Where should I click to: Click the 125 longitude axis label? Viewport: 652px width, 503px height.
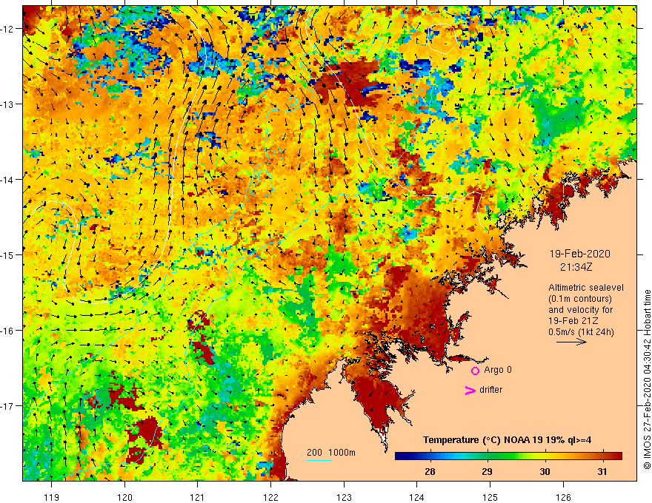[x=490, y=497]
